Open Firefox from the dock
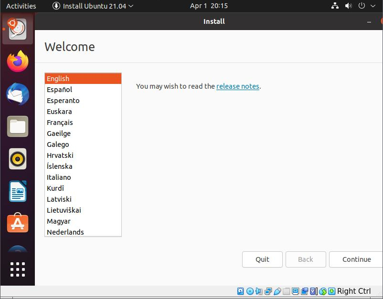Image resolution: width=383 pixels, height=299 pixels. tap(18, 62)
